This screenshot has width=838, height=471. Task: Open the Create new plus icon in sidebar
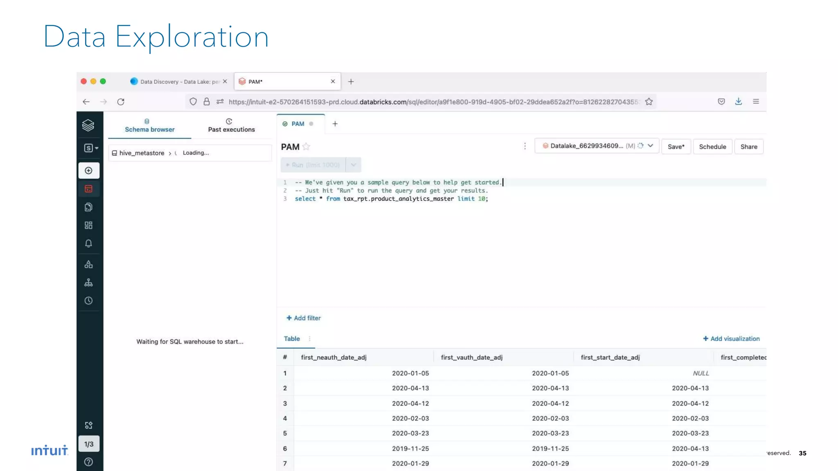tap(88, 170)
